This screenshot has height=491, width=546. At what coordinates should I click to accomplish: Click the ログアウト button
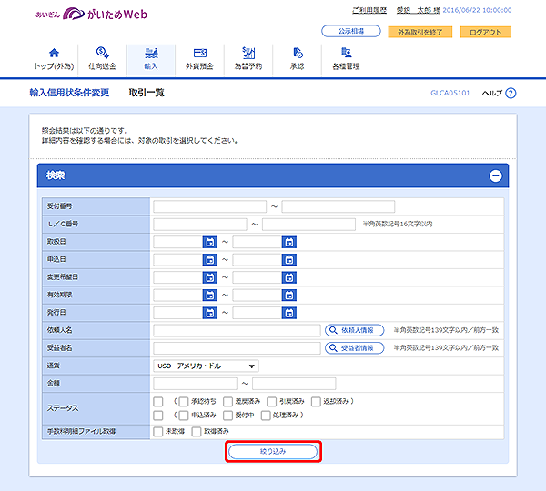click(485, 32)
